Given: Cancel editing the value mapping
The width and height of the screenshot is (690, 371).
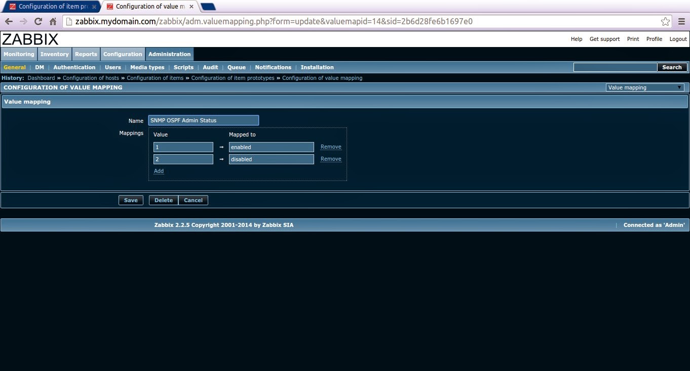Looking at the screenshot, I should click(193, 200).
